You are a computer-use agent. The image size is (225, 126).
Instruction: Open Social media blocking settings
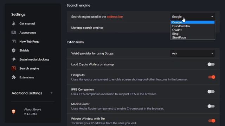[34, 59]
